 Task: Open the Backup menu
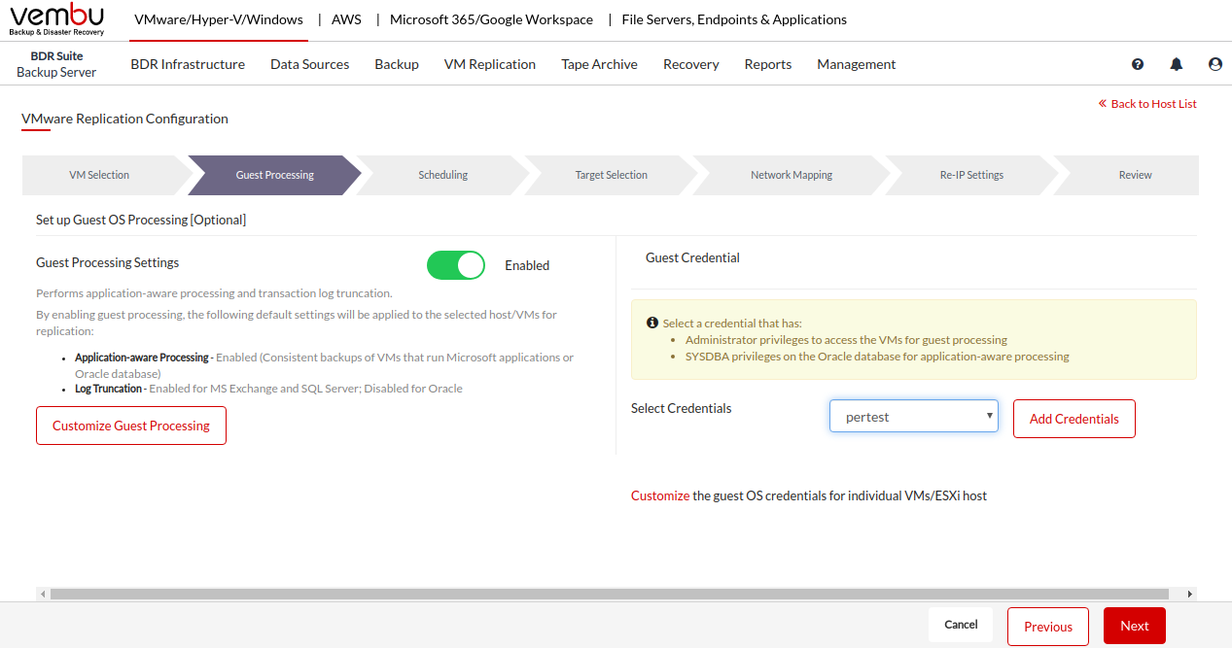point(397,64)
